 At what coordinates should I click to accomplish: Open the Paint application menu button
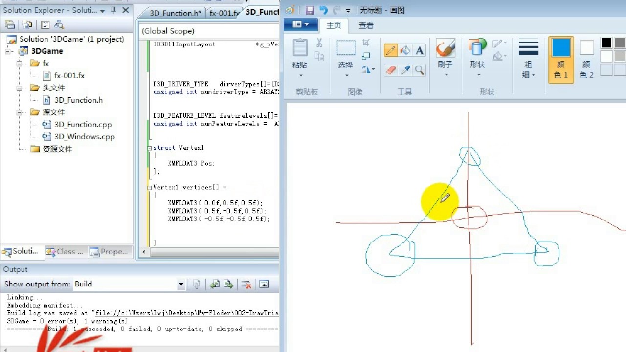(300, 24)
